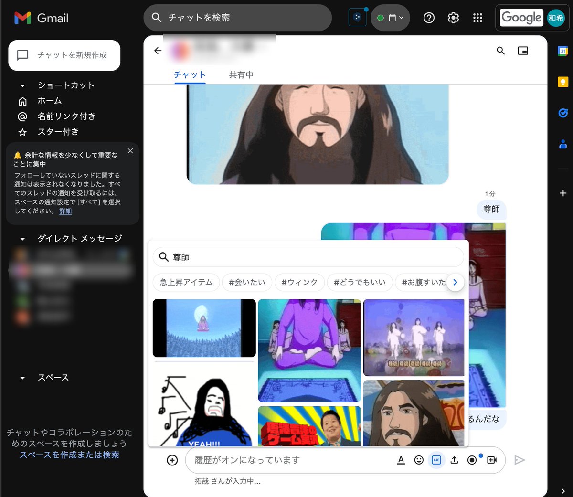573x497 pixels.
Task: Select 急上昇アイテム chip
Action: [x=186, y=282]
